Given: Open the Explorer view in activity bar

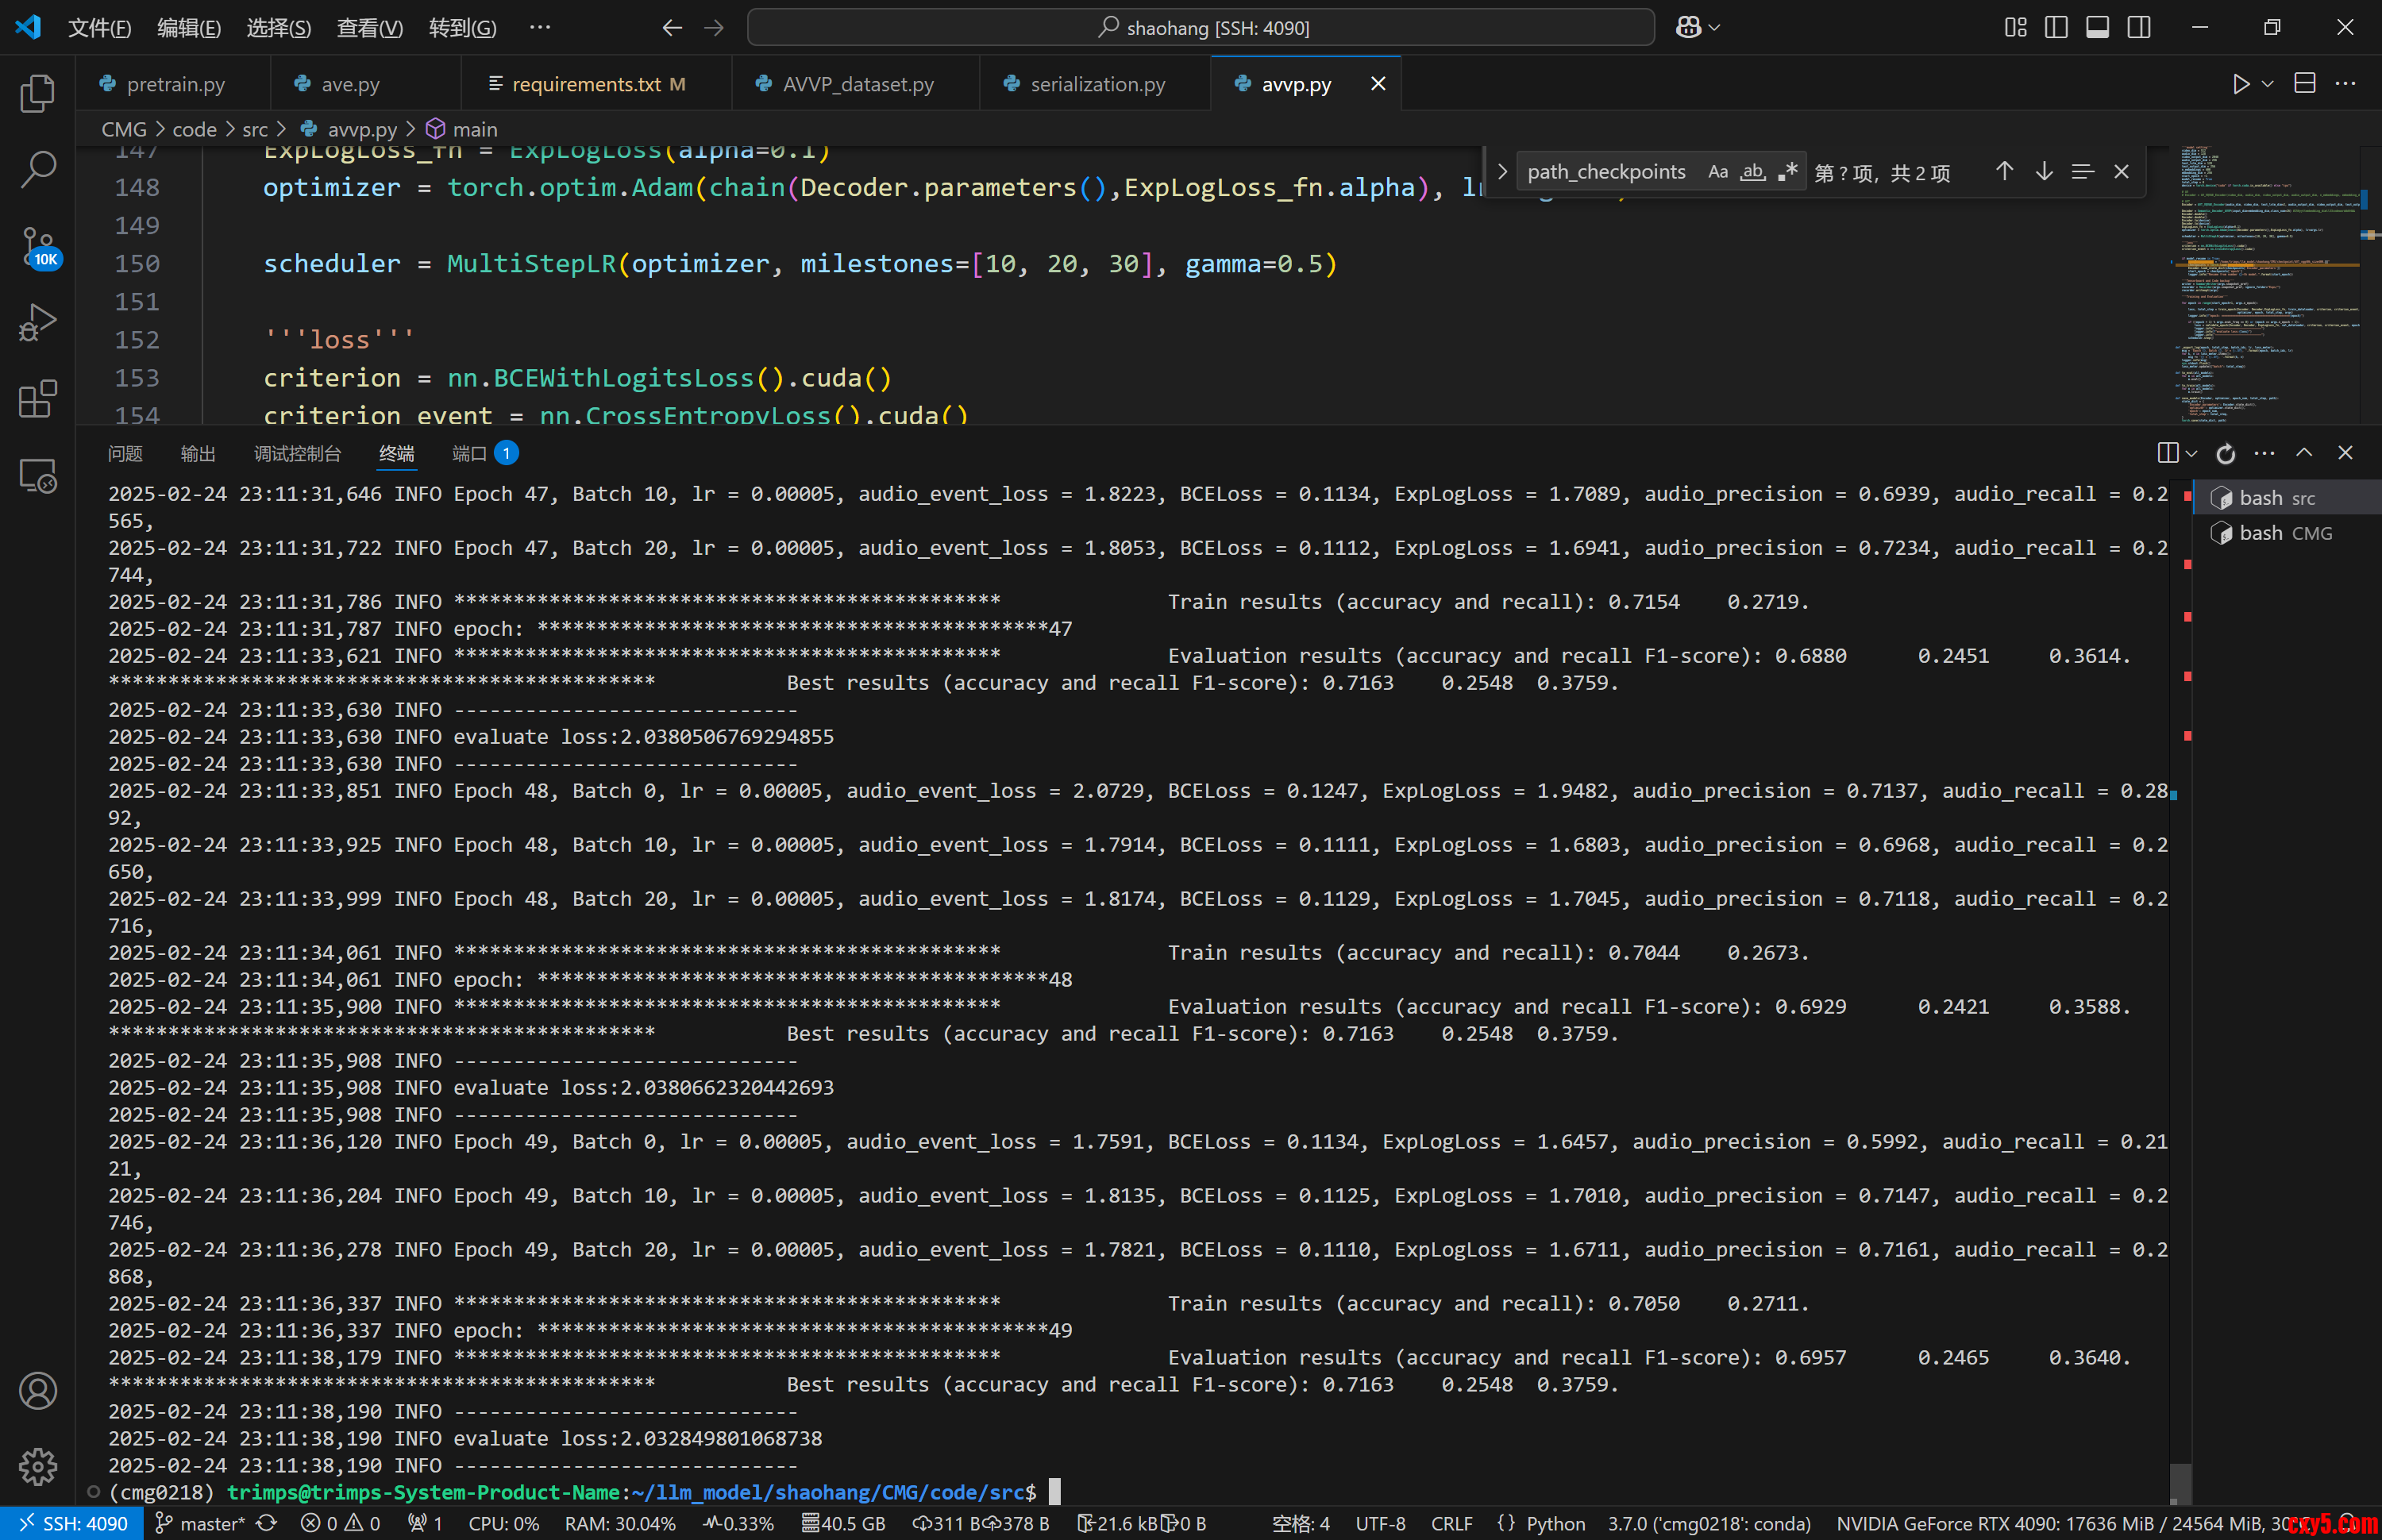Looking at the screenshot, I should 38,94.
